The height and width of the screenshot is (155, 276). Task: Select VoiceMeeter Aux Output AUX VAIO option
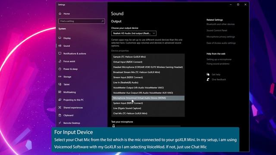click(x=148, y=93)
